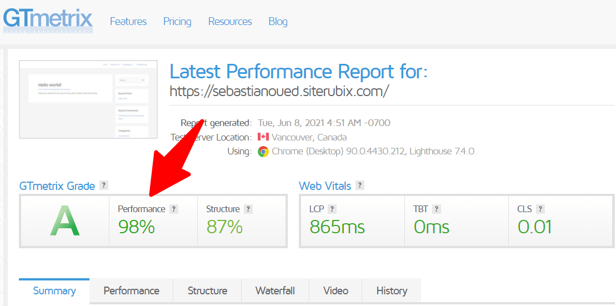
Task: Click the help icon next to CLS
Action: coord(540,209)
